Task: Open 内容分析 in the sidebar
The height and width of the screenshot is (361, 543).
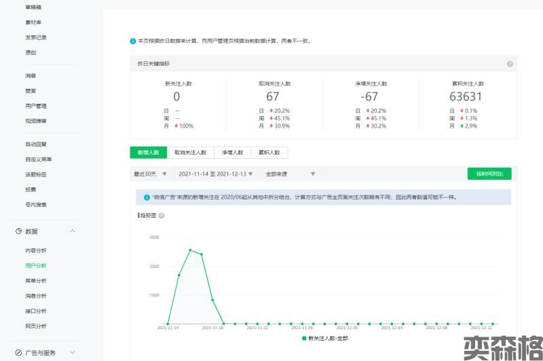Action: point(36,250)
